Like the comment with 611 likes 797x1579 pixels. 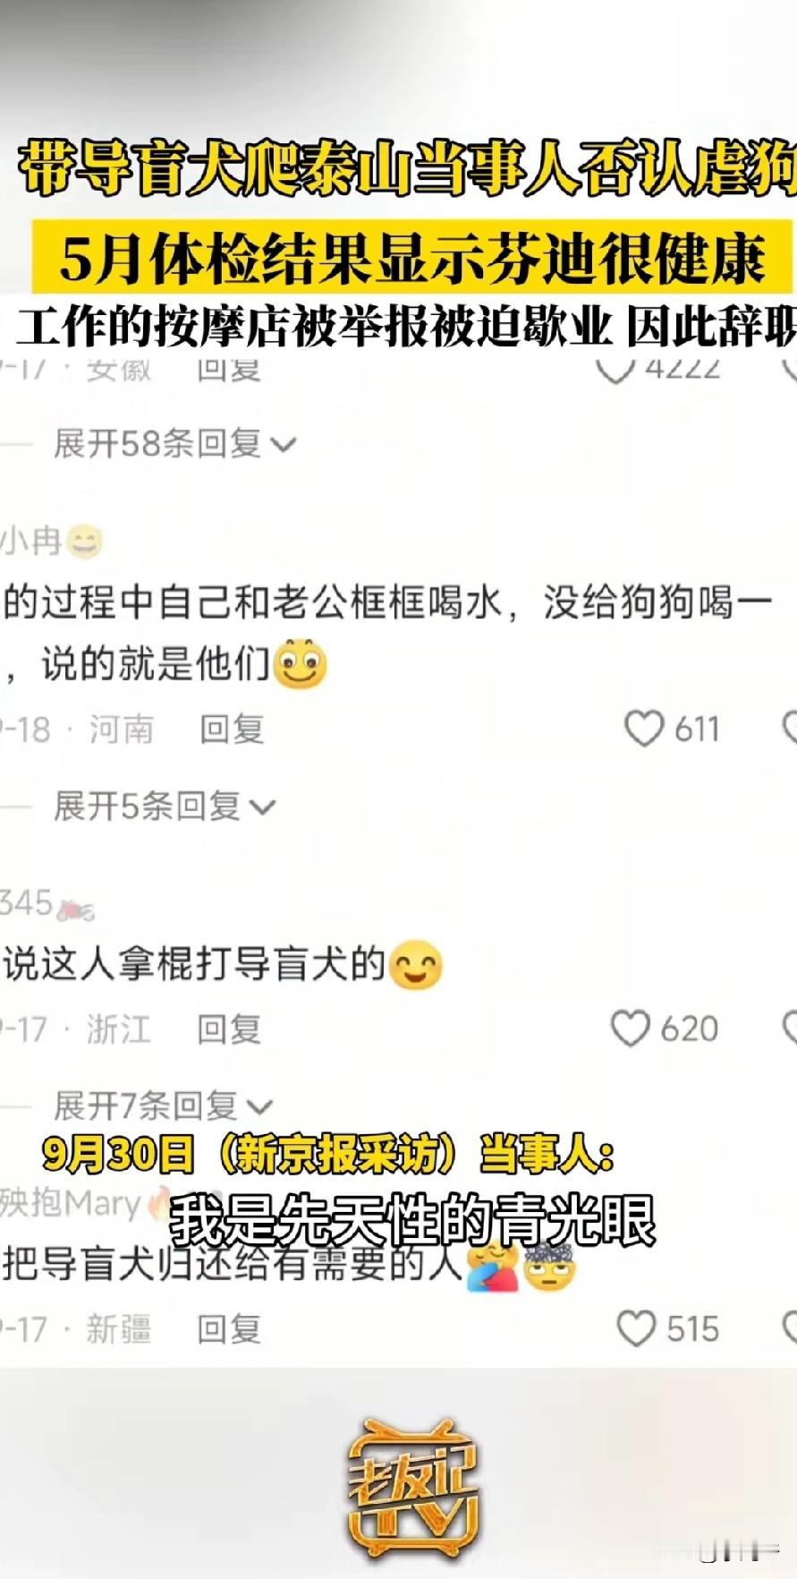pyautogui.click(x=644, y=729)
